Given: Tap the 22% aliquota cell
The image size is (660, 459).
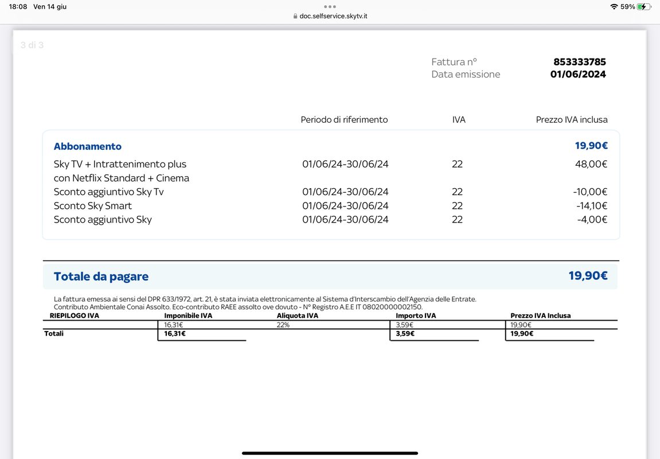Looking at the screenshot, I should click(x=283, y=325).
